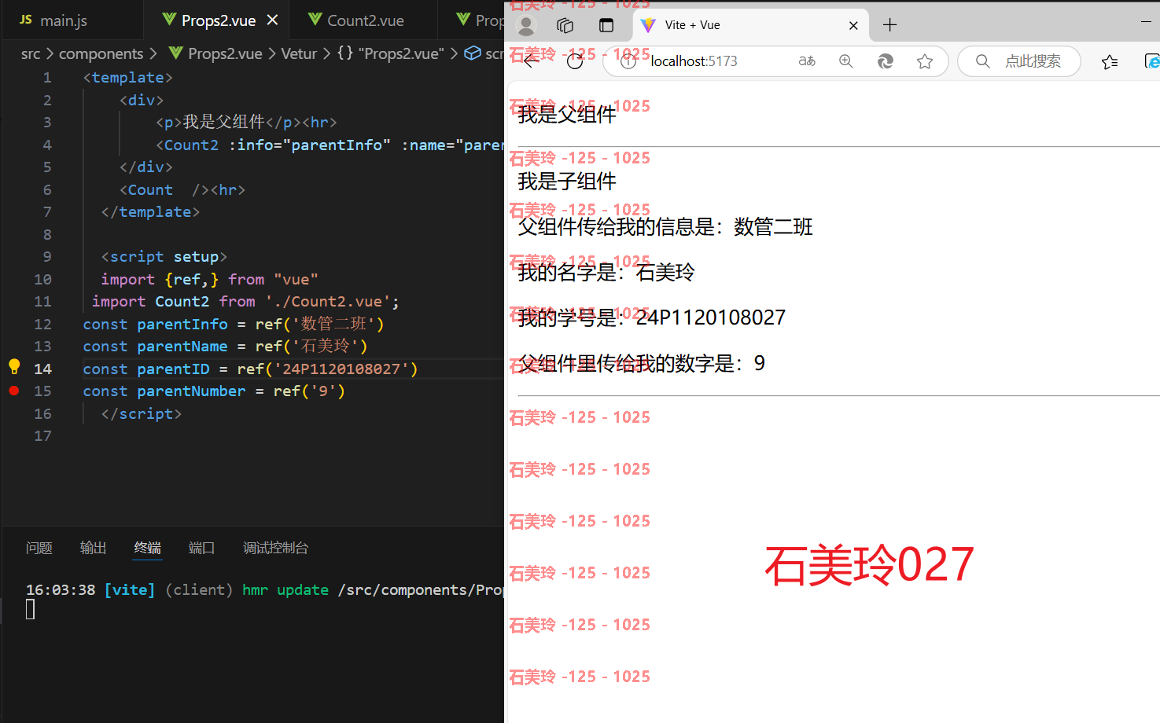Click the src breadcrumb segment
1160x723 pixels.
click(31, 53)
